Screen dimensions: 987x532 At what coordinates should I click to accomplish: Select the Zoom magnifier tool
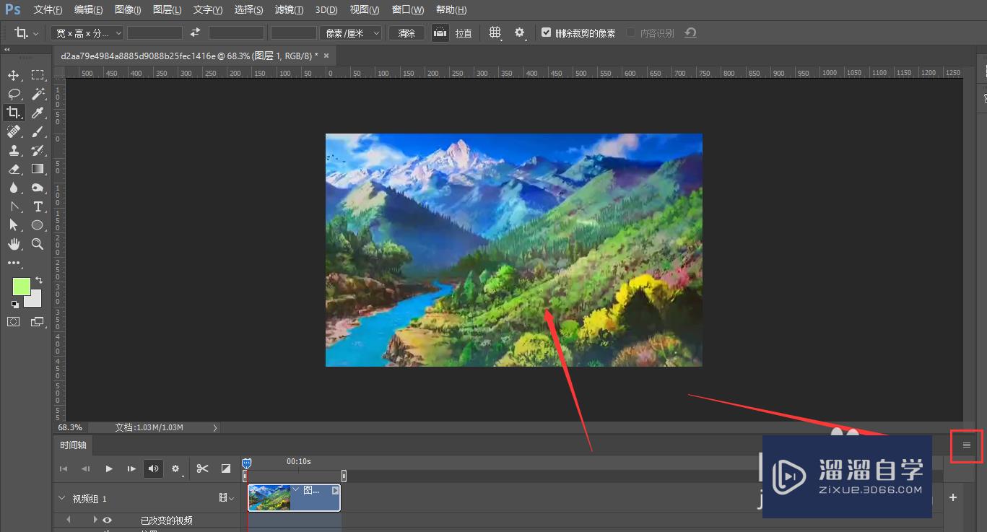pos(38,244)
